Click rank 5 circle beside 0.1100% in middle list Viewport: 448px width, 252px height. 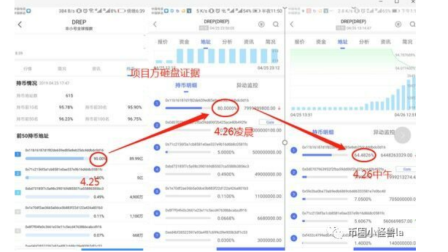[157, 191]
